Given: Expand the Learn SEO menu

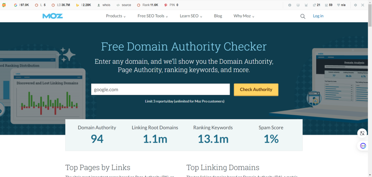Looking at the screenshot, I should click(x=191, y=16).
